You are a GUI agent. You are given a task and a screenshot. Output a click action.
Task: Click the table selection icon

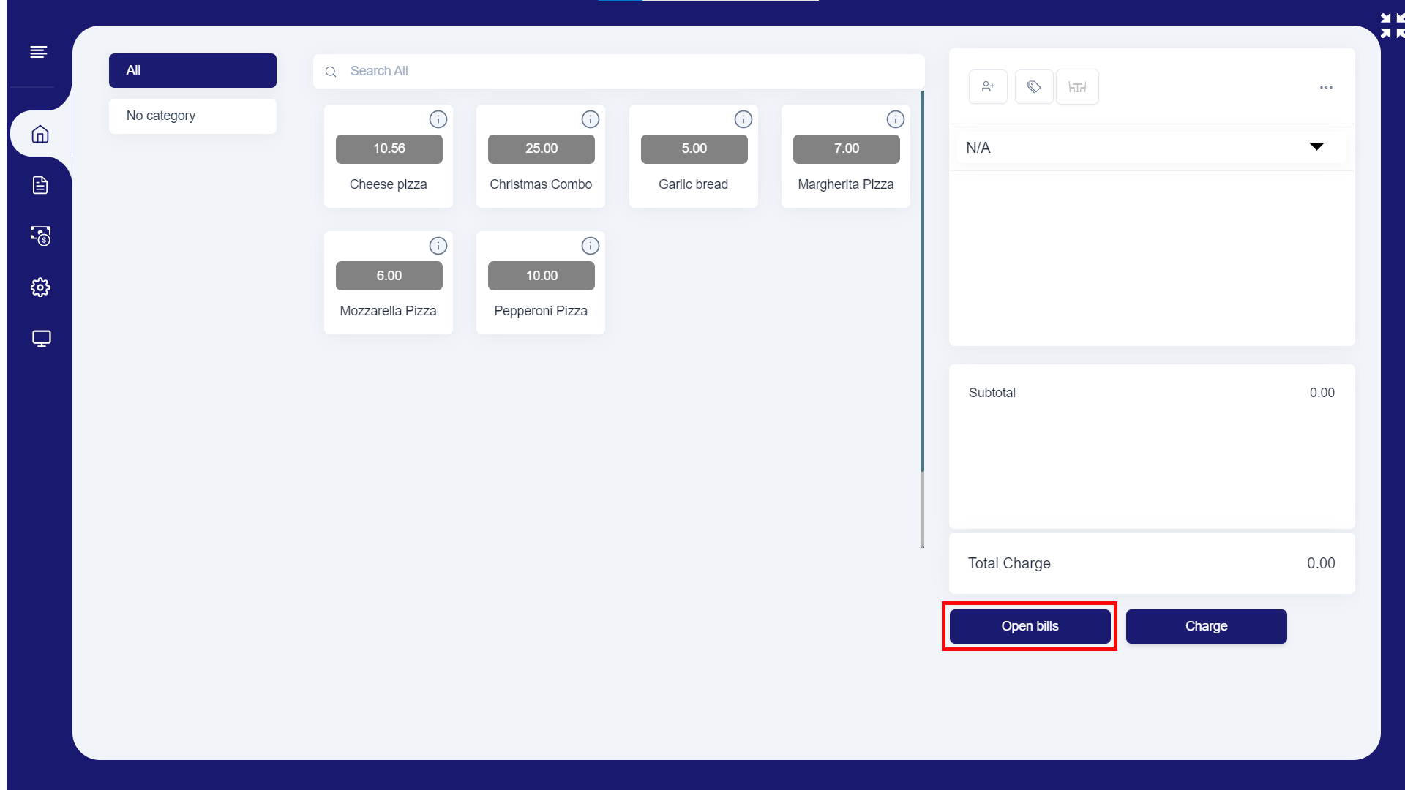click(1077, 87)
